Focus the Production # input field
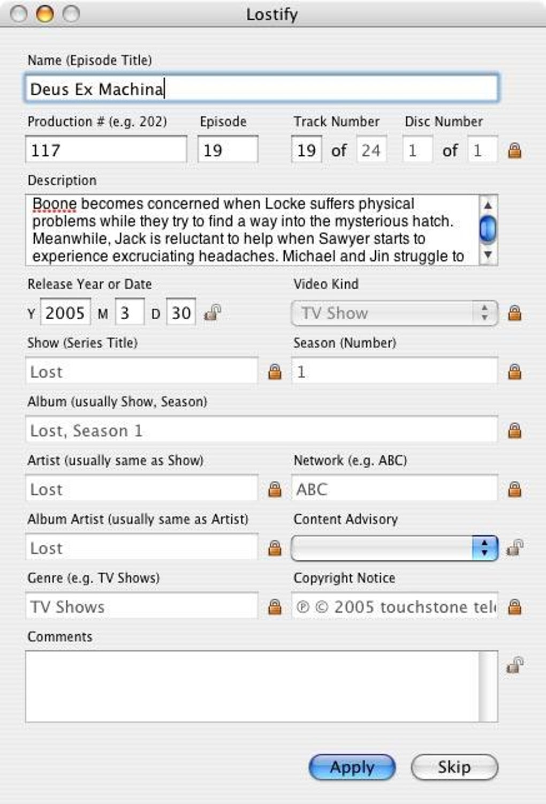The height and width of the screenshot is (804, 546). click(x=106, y=150)
